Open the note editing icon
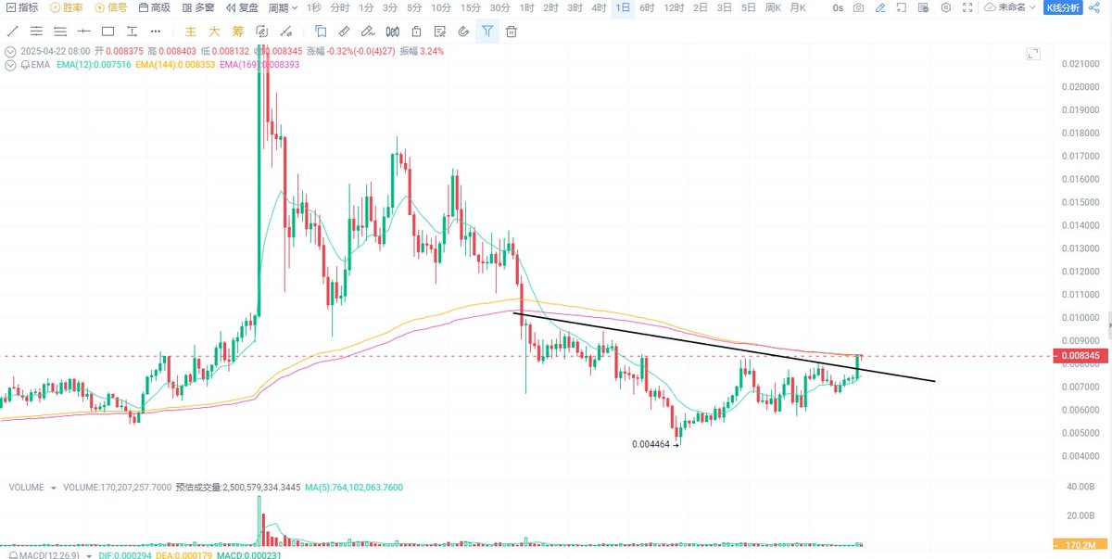 tap(439, 32)
